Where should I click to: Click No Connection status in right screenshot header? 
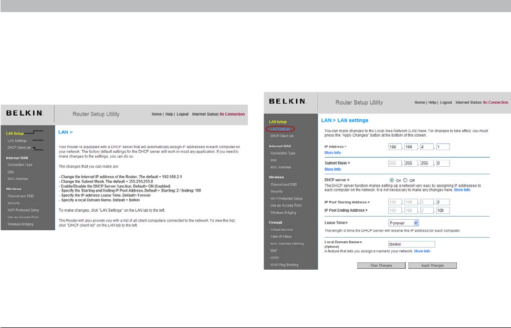(495, 102)
